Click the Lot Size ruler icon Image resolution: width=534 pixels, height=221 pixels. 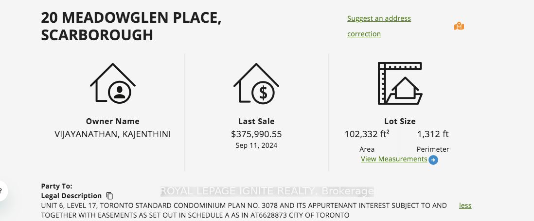[x=400, y=83]
